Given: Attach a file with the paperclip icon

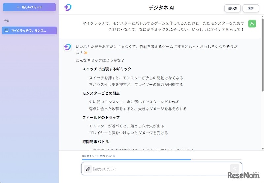Looking at the screenshot, I should tap(88, 169).
